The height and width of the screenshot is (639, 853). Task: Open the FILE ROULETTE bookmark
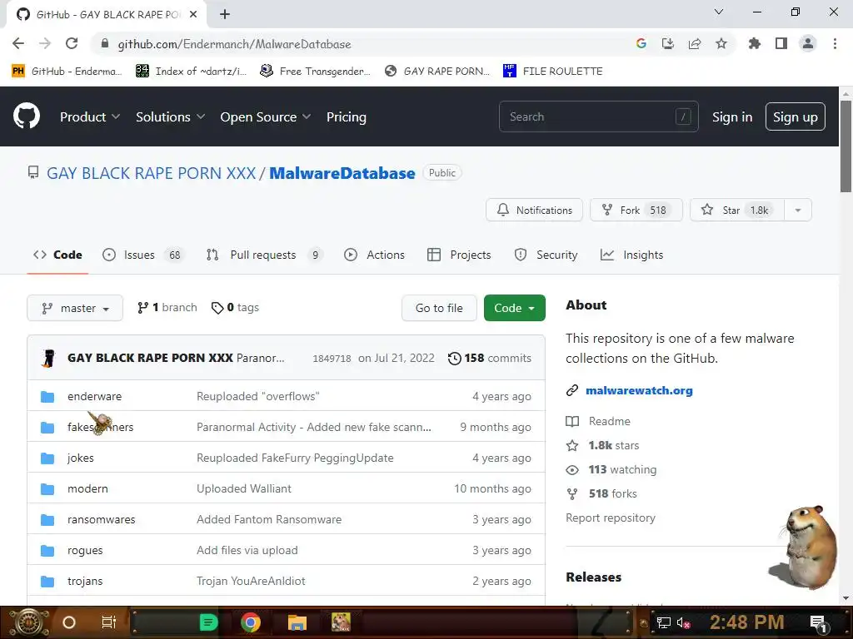coord(553,72)
